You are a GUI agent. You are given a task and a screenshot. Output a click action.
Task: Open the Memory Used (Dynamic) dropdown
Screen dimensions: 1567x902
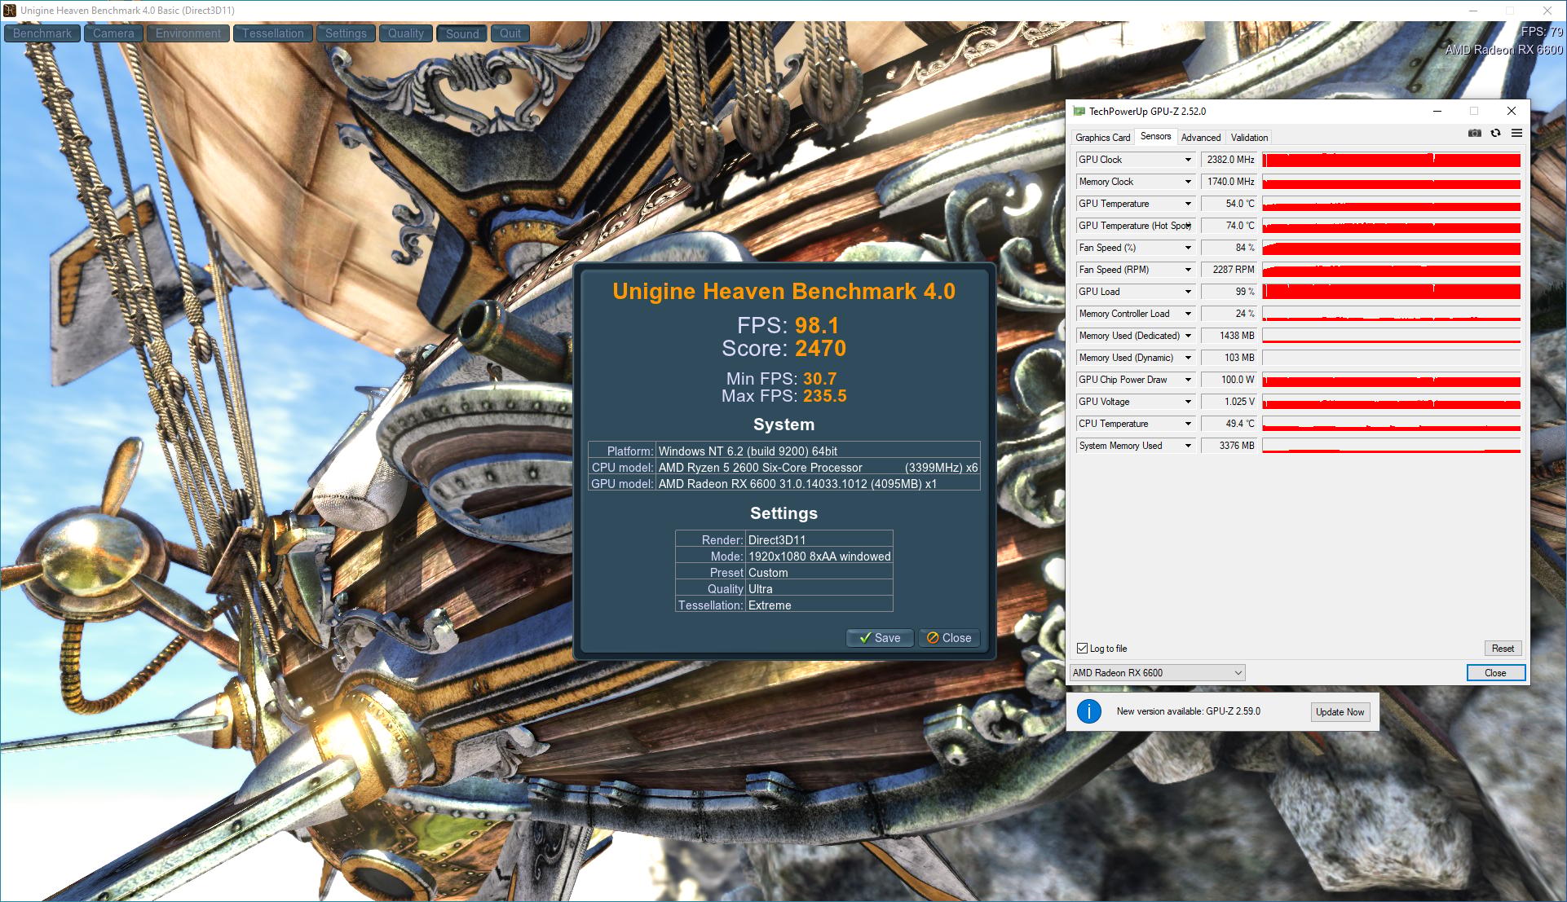pos(1188,358)
